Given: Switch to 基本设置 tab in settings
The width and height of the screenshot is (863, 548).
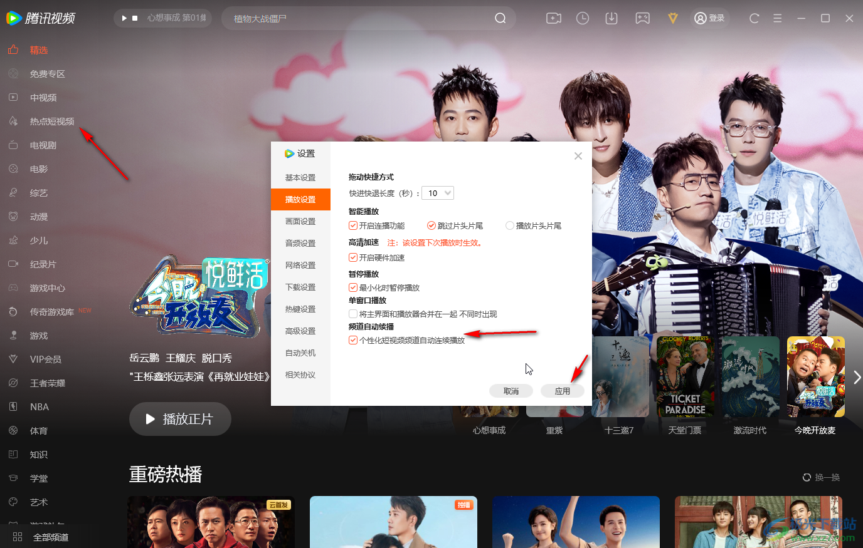Looking at the screenshot, I should [300, 178].
